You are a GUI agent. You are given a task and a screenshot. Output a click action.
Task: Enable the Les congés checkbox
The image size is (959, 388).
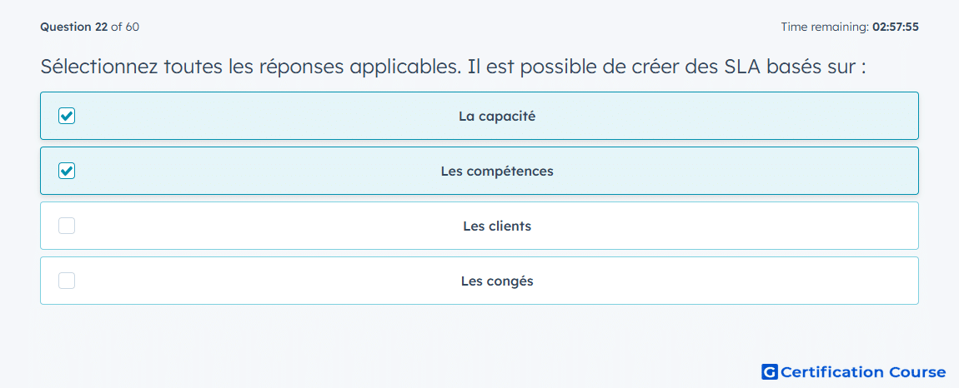(x=67, y=281)
